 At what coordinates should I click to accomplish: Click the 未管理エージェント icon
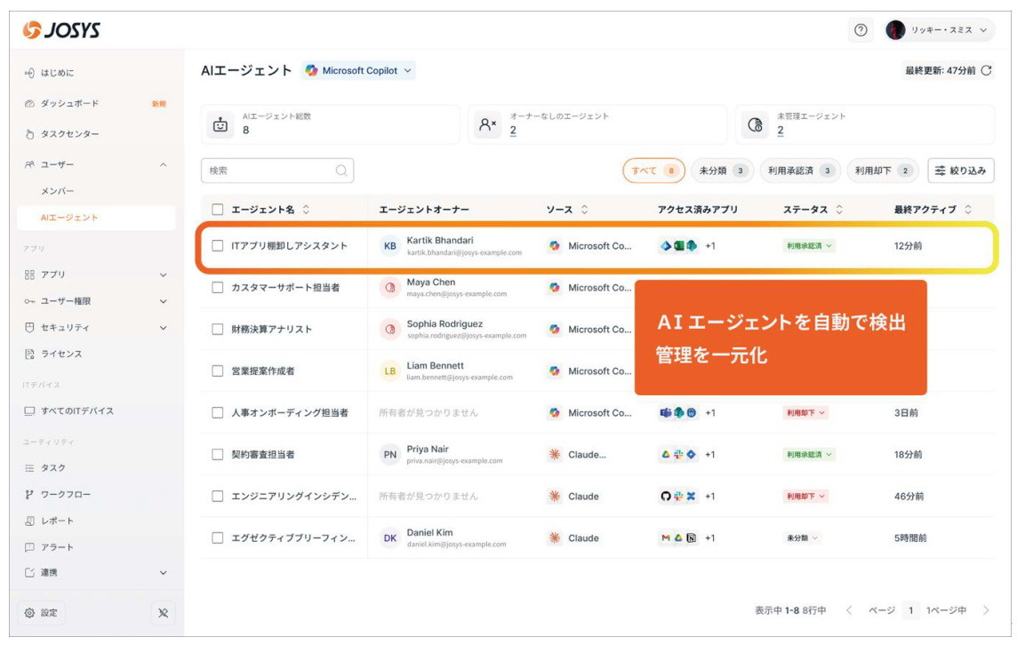pos(755,124)
